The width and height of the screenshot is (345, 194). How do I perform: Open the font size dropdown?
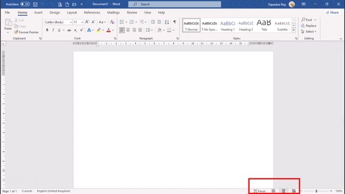click(82, 22)
